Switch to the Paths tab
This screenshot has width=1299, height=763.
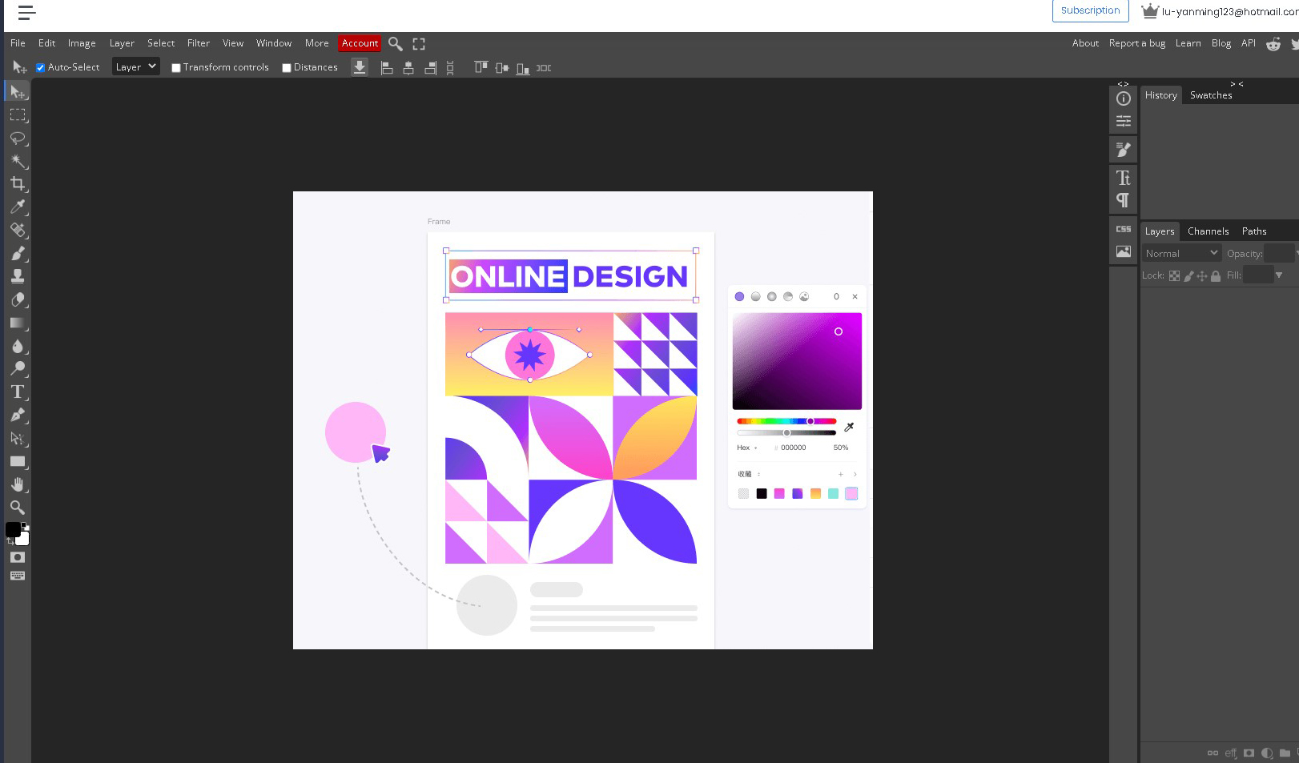1254,231
